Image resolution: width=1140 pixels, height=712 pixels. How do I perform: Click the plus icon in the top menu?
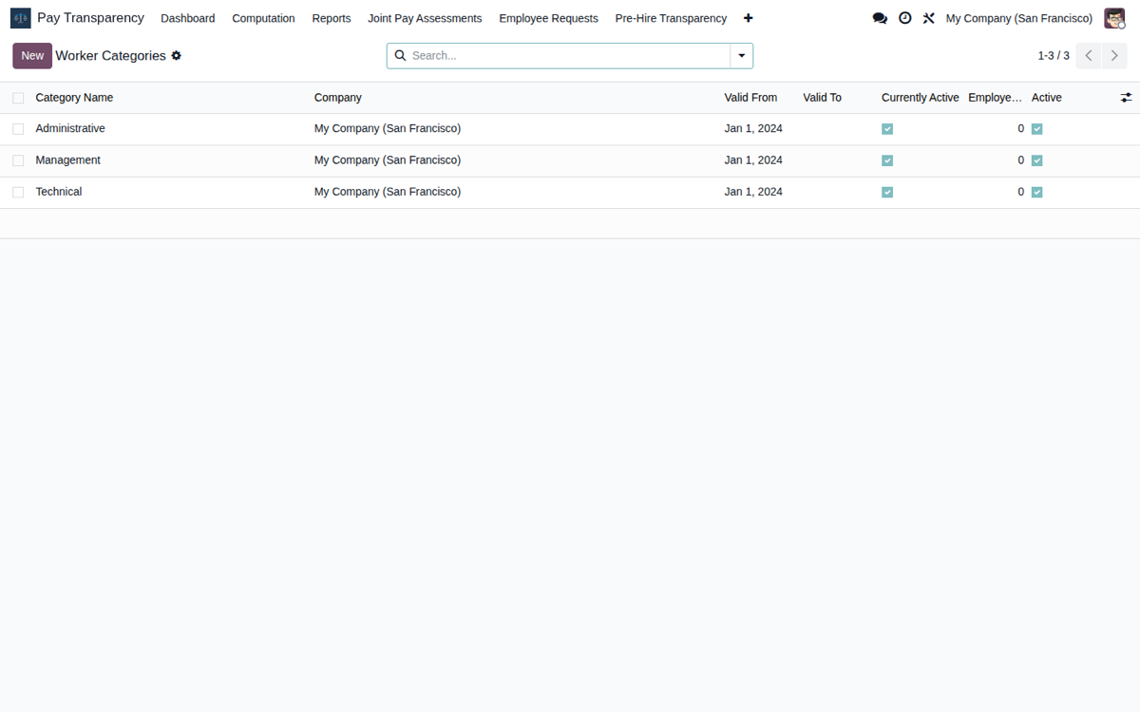[x=749, y=18]
